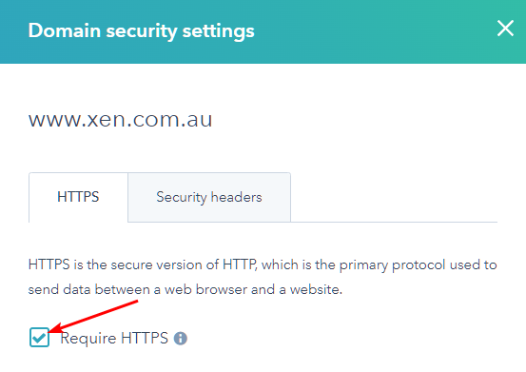Click the teal header bar background
The width and height of the screenshot is (526, 372).
pyautogui.click(x=369, y=31)
